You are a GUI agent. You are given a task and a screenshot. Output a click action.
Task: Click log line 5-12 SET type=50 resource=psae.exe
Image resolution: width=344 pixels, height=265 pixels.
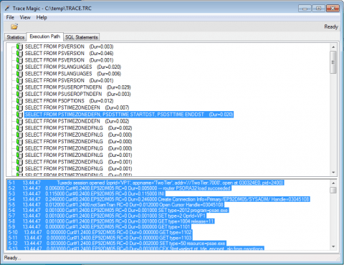point(117,244)
